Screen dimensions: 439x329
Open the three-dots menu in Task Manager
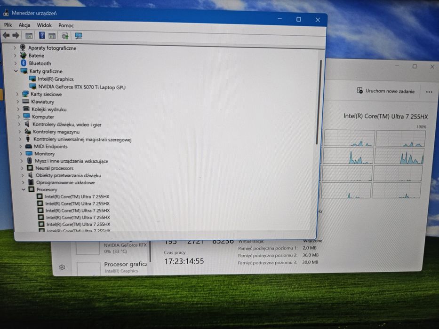pos(429,92)
